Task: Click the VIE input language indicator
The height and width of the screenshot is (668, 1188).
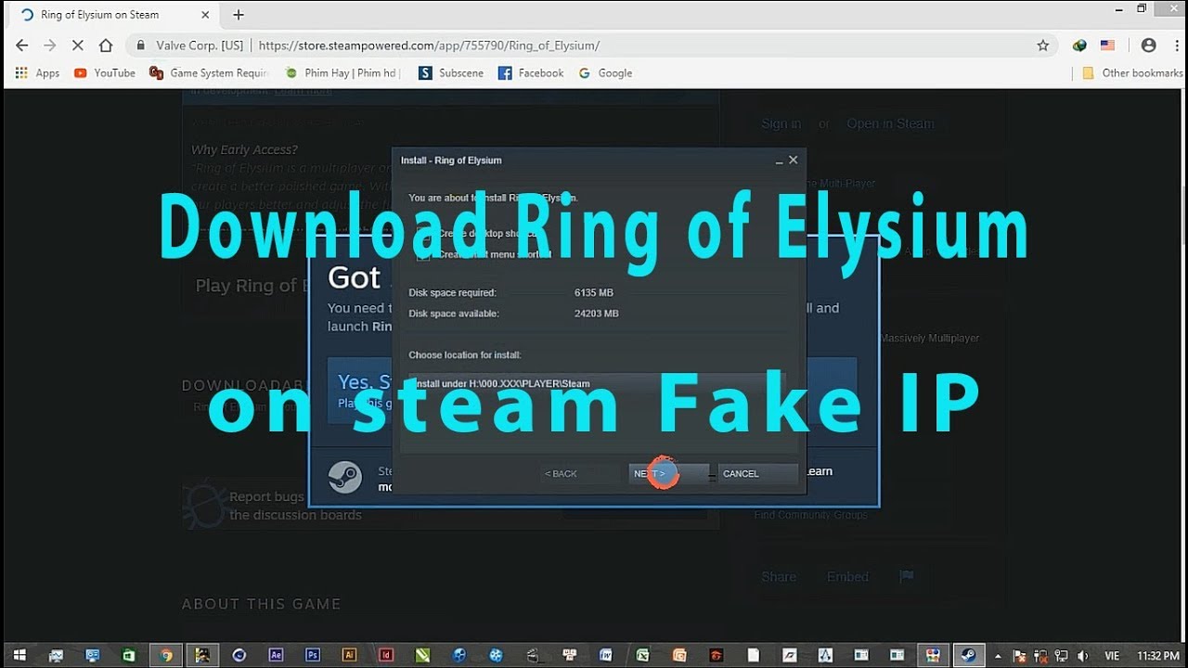Action: 1112,655
